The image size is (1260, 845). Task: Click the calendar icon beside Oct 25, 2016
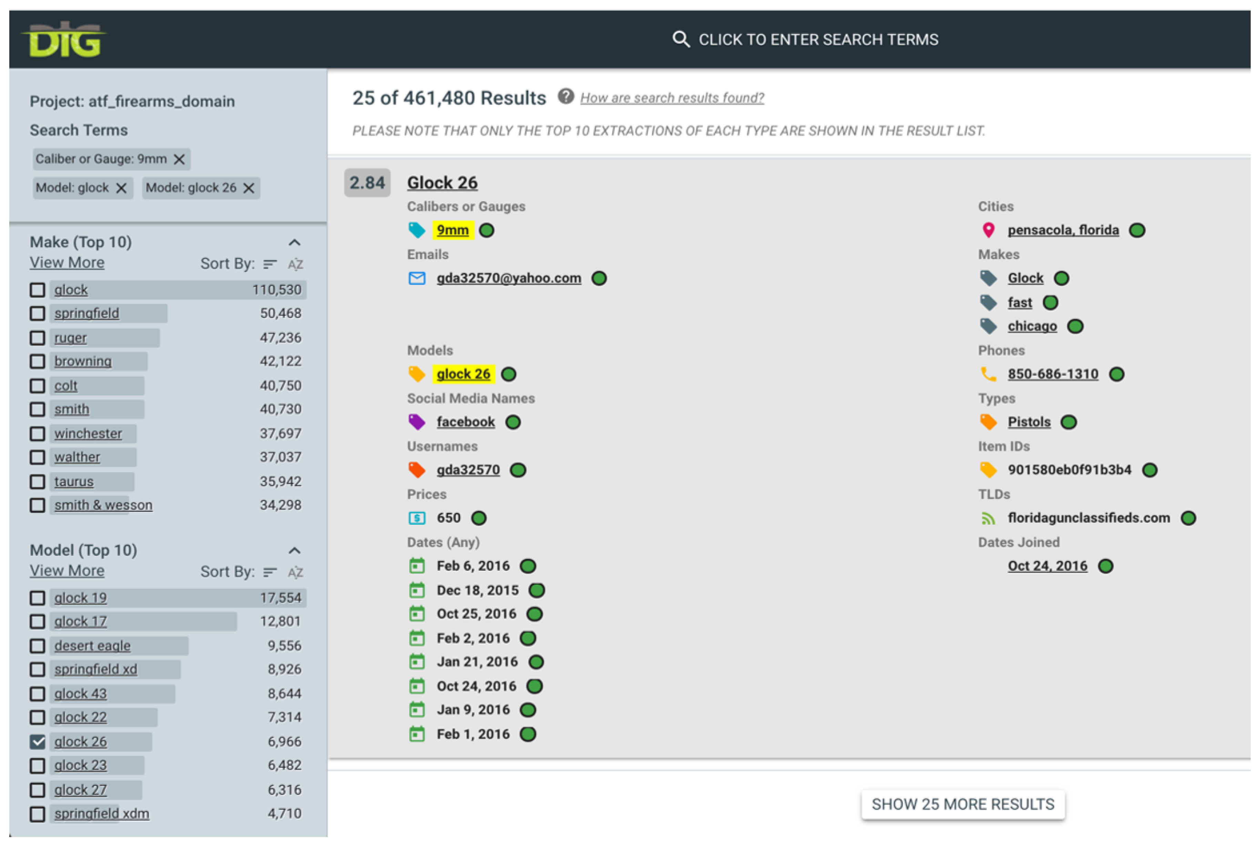pyautogui.click(x=416, y=614)
